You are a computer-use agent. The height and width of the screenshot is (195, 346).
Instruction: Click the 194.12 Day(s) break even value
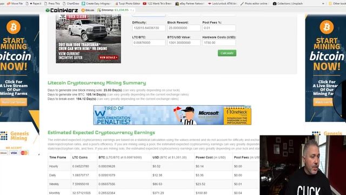point(86,99)
